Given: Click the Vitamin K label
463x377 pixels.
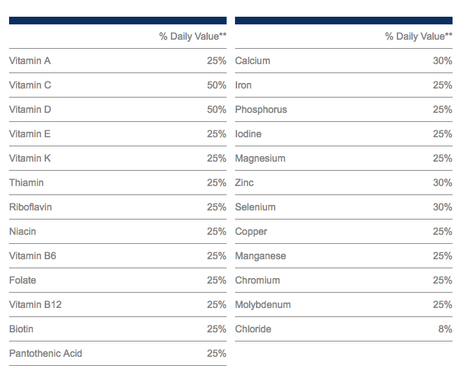Looking at the screenshot, I should (x=30, y=158).
